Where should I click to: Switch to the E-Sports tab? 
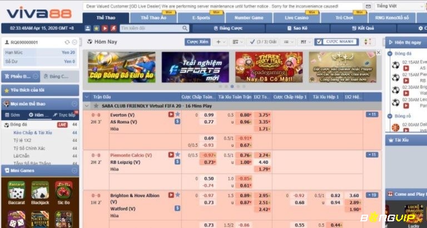click(201, 18)
